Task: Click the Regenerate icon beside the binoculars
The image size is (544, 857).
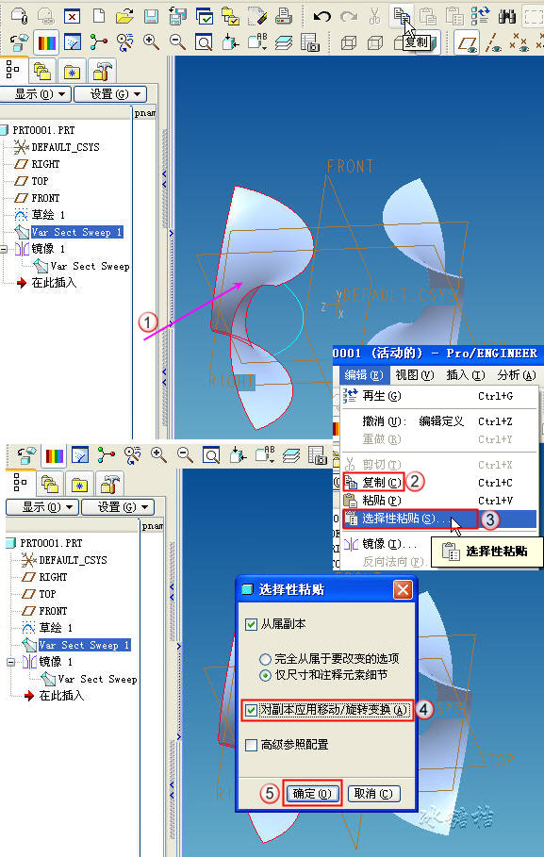Action: click(x=481, y=16)
